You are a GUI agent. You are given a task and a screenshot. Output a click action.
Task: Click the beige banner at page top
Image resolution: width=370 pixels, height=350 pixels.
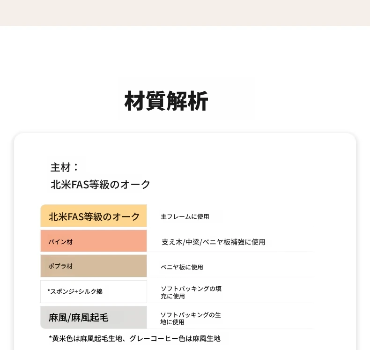pos(185,13)
